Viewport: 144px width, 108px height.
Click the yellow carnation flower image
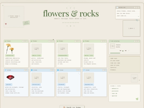10,49
